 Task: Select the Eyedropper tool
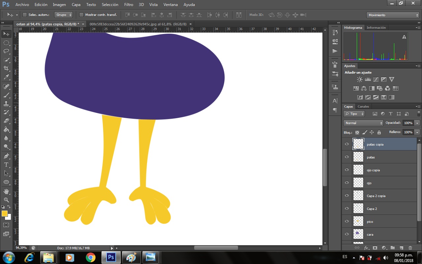(x=6, y=77)
